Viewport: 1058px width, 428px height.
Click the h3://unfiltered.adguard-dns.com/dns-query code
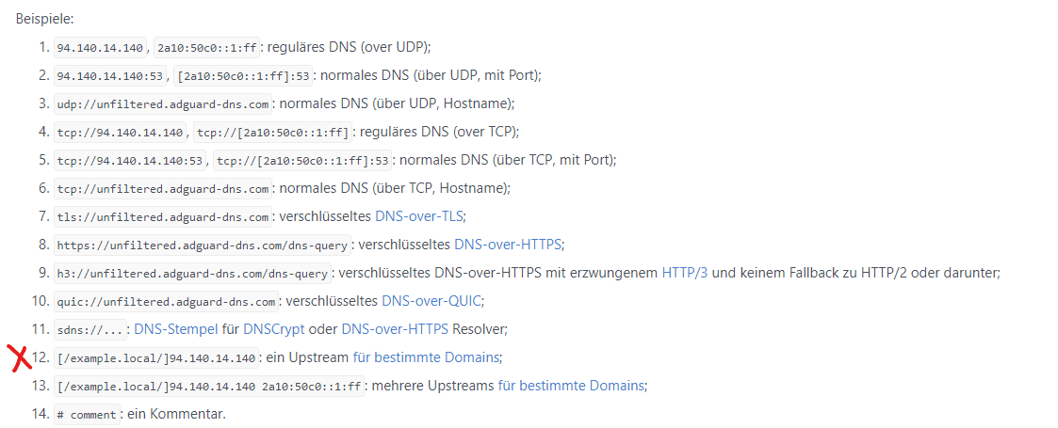(193, 273)
